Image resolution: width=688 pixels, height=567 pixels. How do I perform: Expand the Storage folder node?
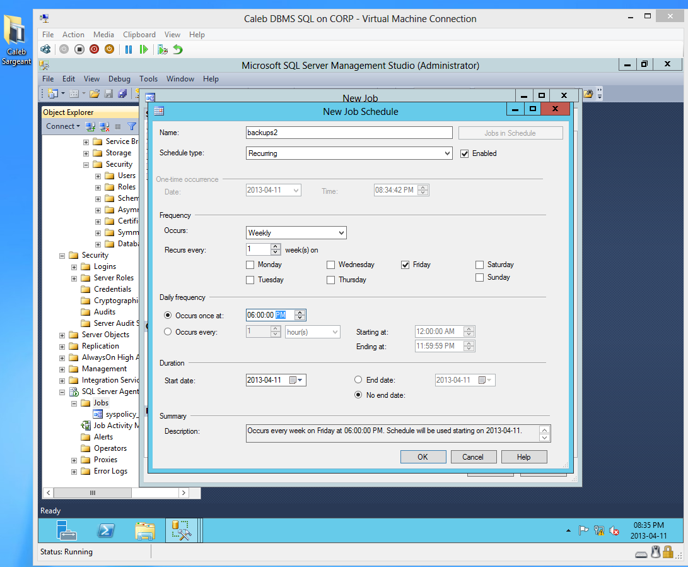86,153
